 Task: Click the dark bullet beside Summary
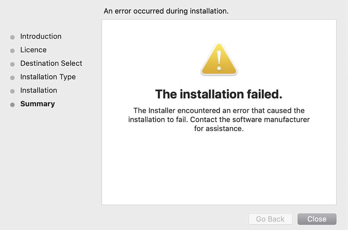click(13, 105)
